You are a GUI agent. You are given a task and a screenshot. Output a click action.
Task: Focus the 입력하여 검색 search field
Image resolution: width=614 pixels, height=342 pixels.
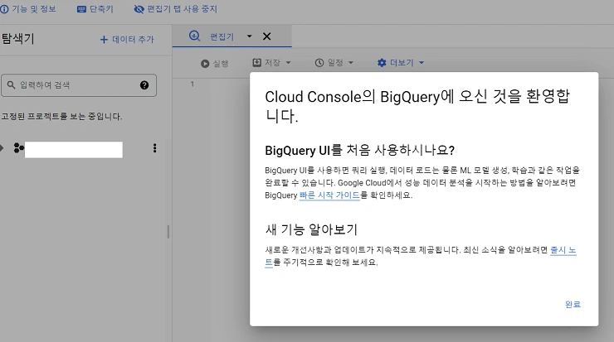point(79,85)
